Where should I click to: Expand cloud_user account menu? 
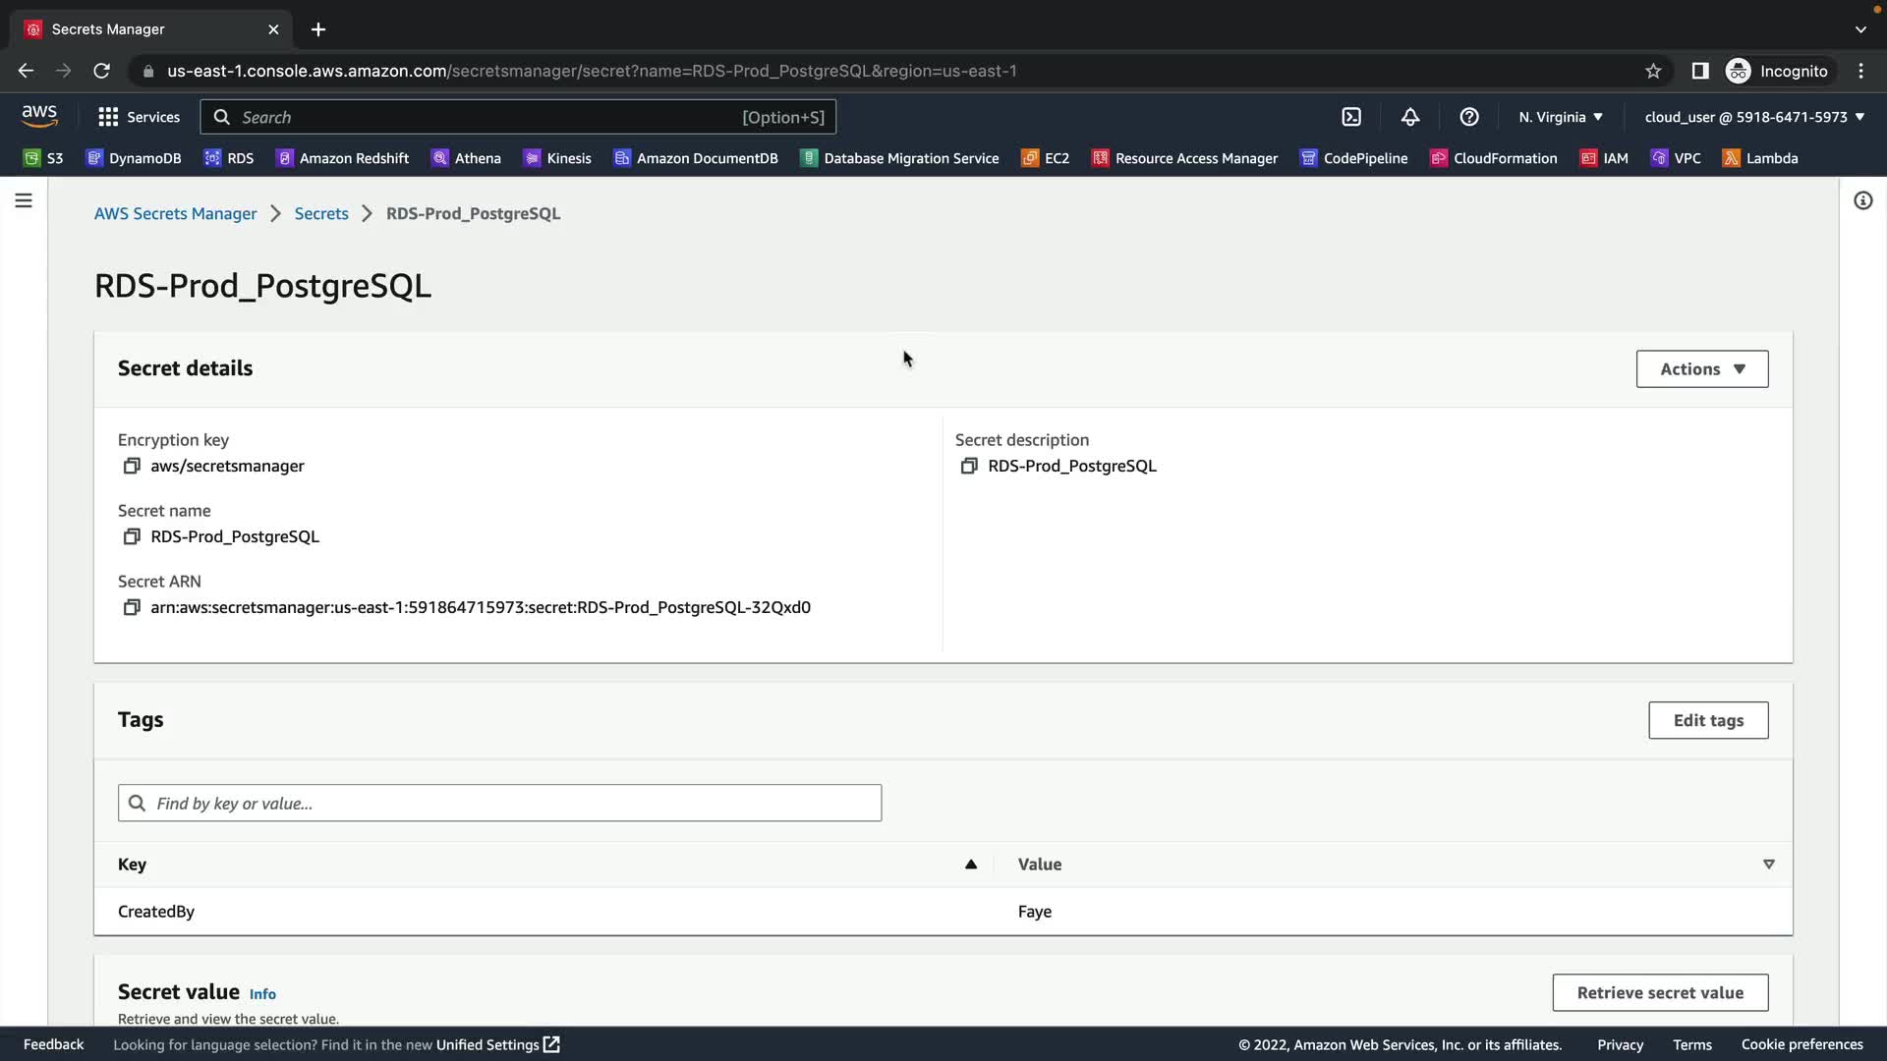click(x=1754, y=117)
